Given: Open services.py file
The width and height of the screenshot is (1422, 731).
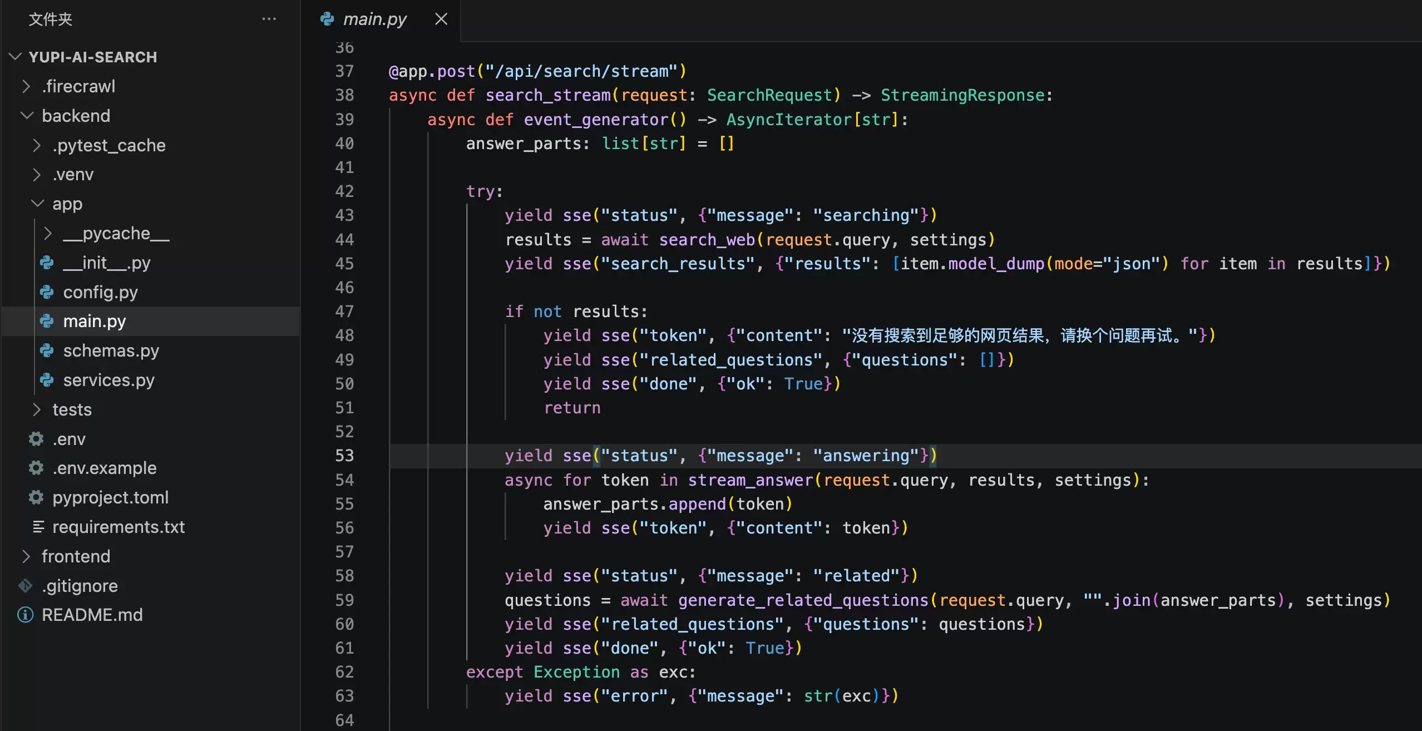Looking at the screenshot, I should (108, 380).
